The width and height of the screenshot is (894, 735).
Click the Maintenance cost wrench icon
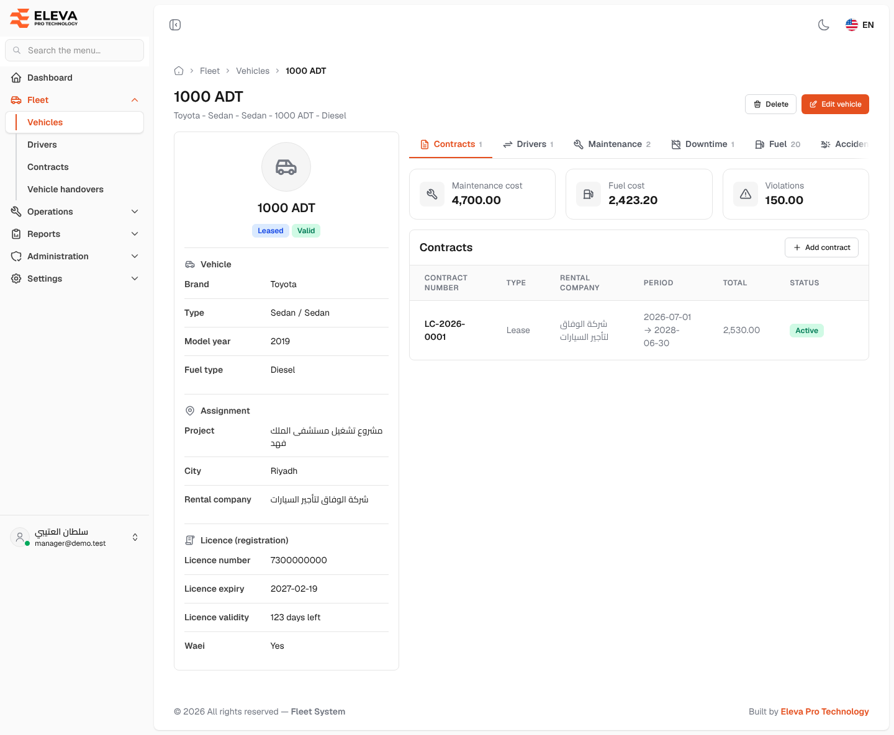click(x=432, y=194)
